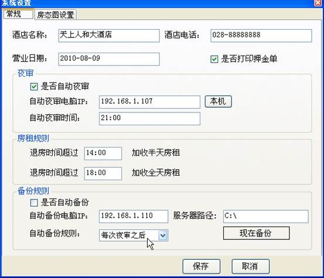The image size is (324, 278).
Task: Click the 酒店电话 input field
Action: click(x=261, y=36)
